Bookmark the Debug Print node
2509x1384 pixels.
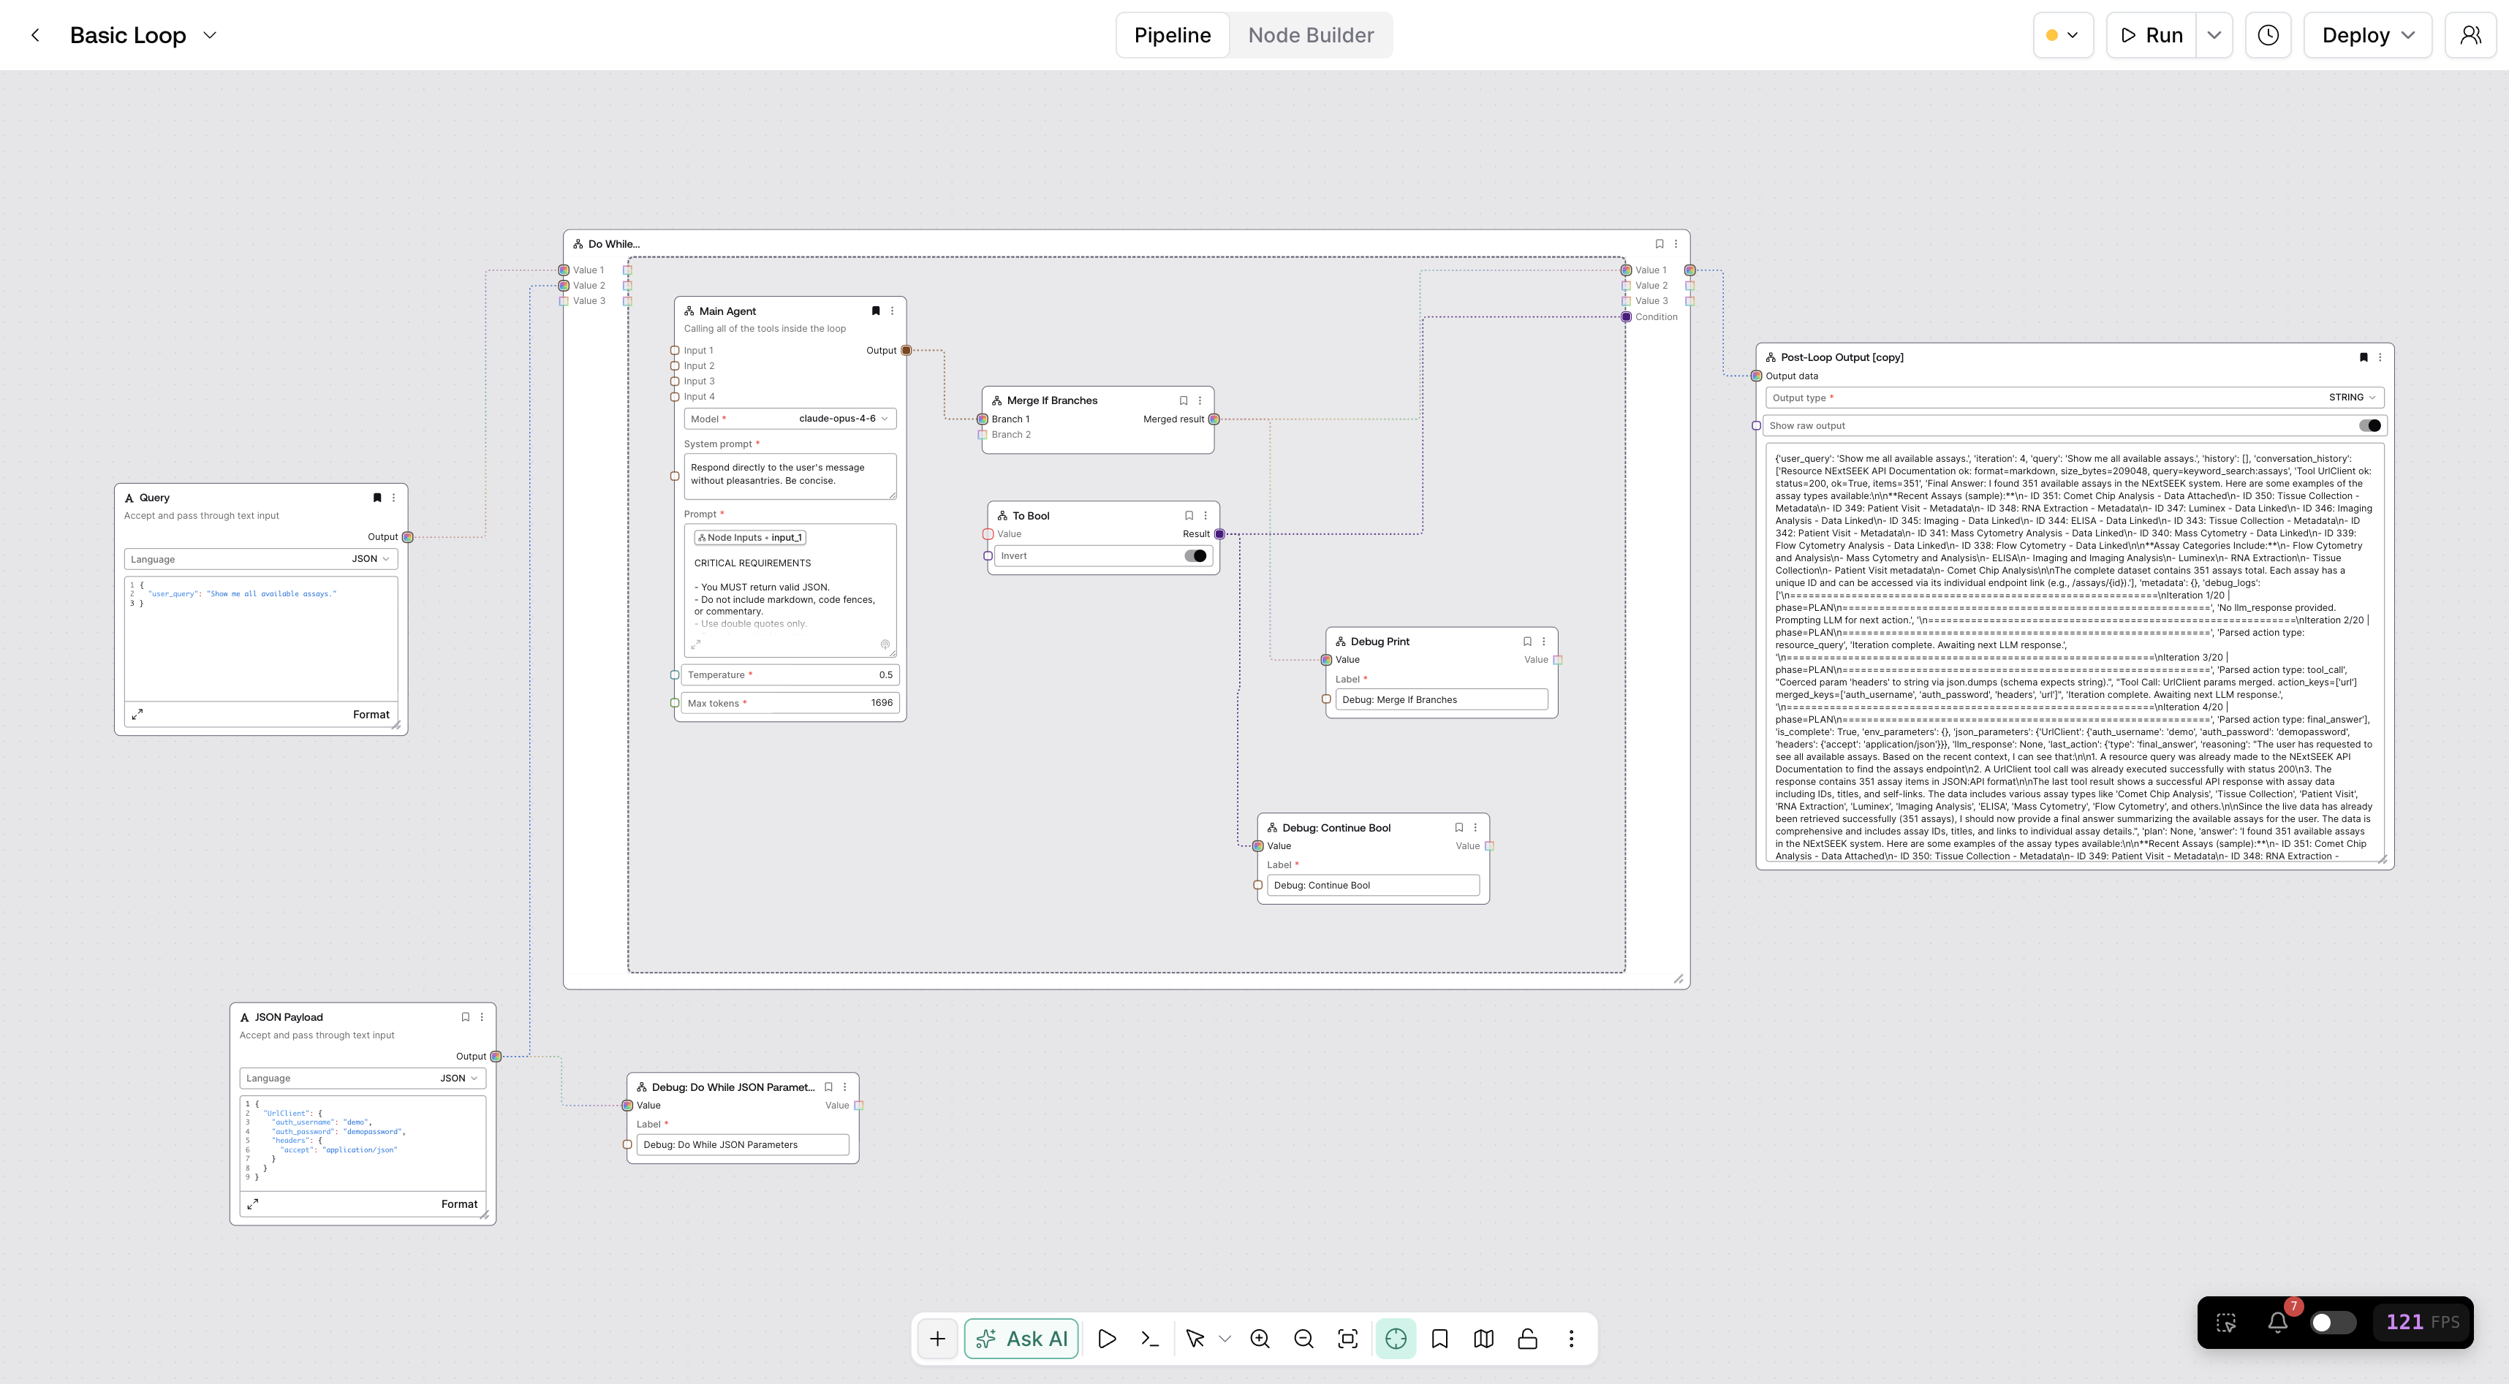pyautogui.click(x=1527, y=642)
